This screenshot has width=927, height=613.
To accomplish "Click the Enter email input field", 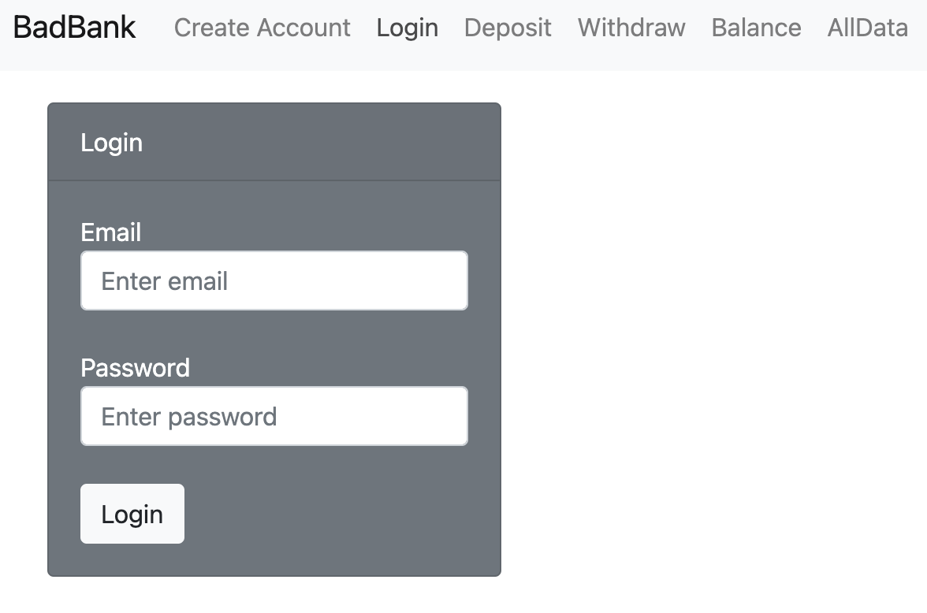I will click(x=274, y=280).
